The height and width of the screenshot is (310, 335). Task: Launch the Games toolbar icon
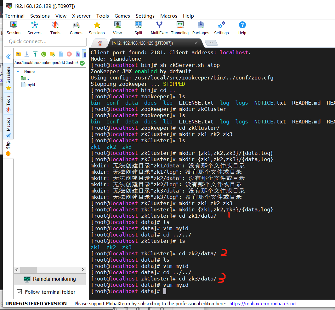click(76, 28)
